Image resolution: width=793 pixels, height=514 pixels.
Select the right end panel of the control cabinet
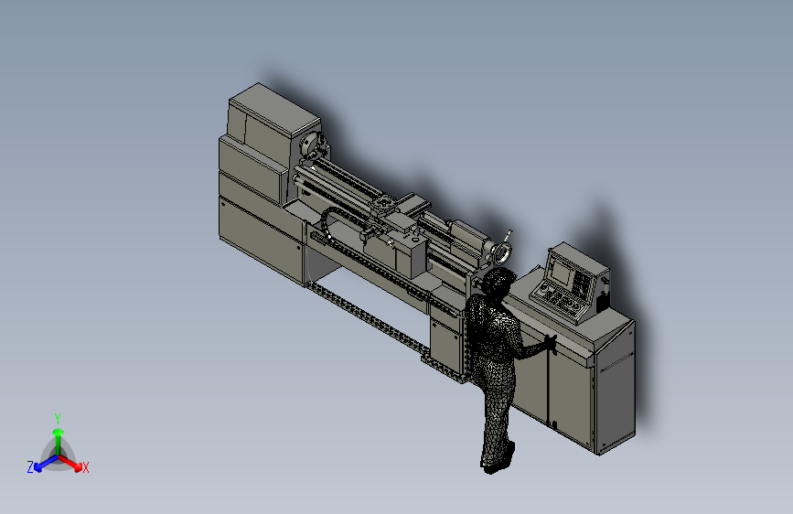point(616,390)
